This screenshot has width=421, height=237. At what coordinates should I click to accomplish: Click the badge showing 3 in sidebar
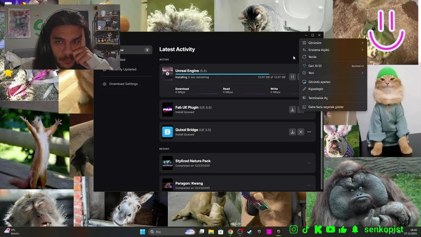tap(147, 50)
